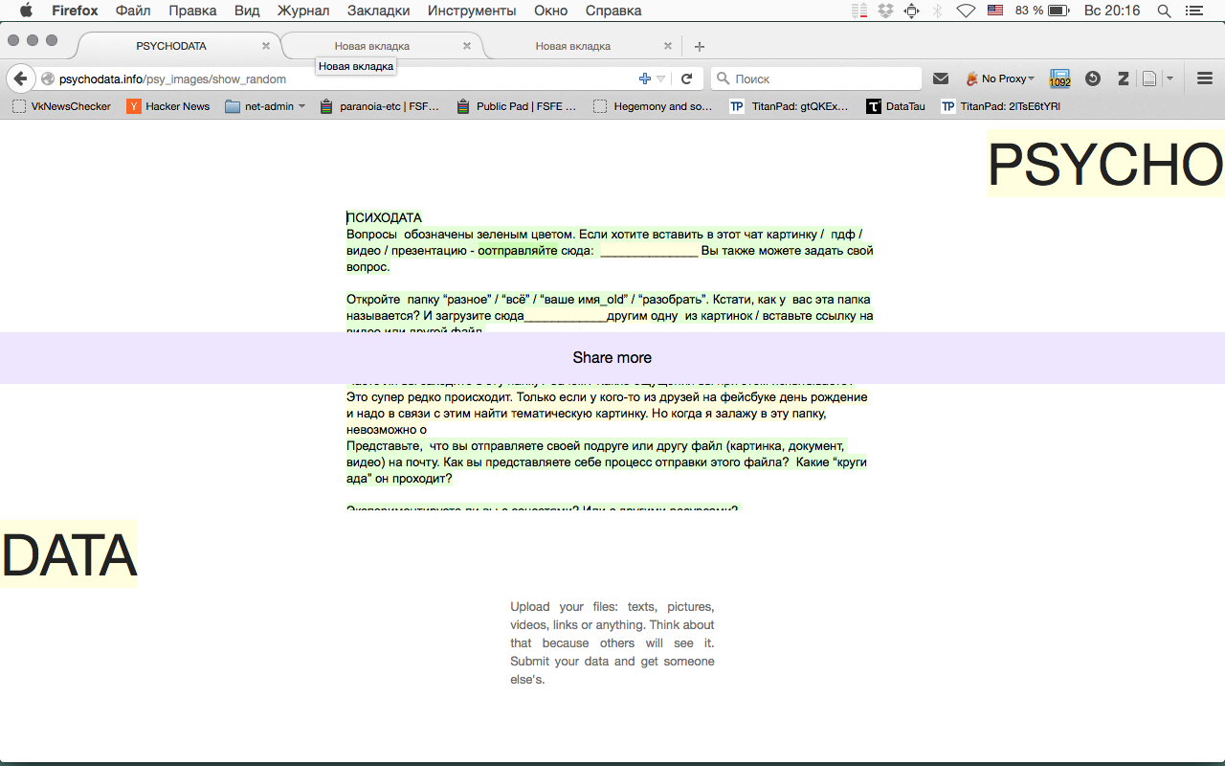Screen dimensions: 1225x766
Task: Open the Инструменты menu
Action: point(472,11)
